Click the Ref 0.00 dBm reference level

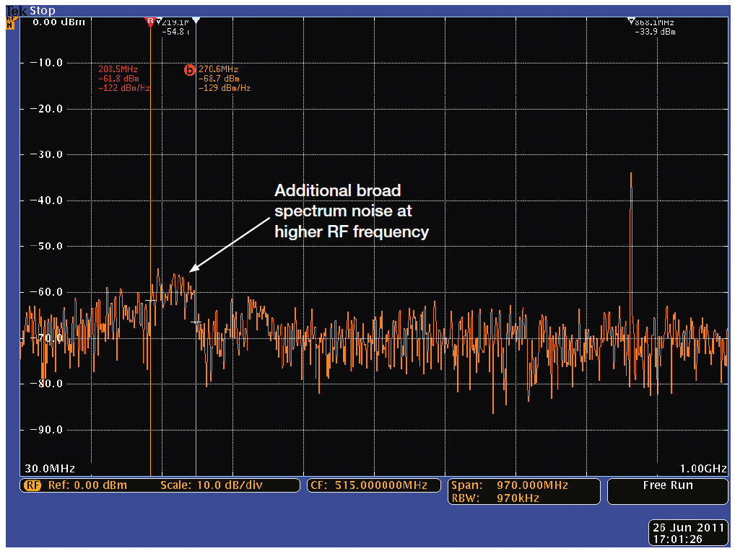(x=87, y=485)
